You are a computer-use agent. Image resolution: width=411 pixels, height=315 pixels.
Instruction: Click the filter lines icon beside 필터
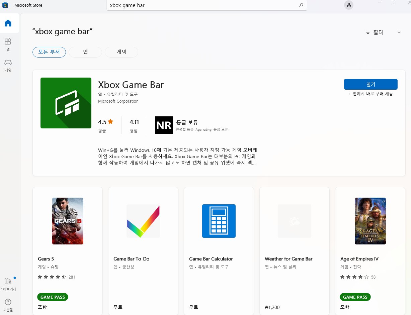[x=368, y=32]
